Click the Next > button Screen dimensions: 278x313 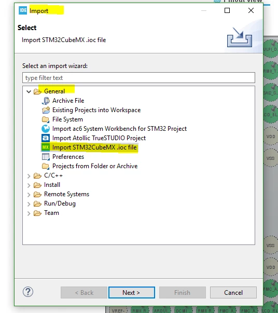132,293
